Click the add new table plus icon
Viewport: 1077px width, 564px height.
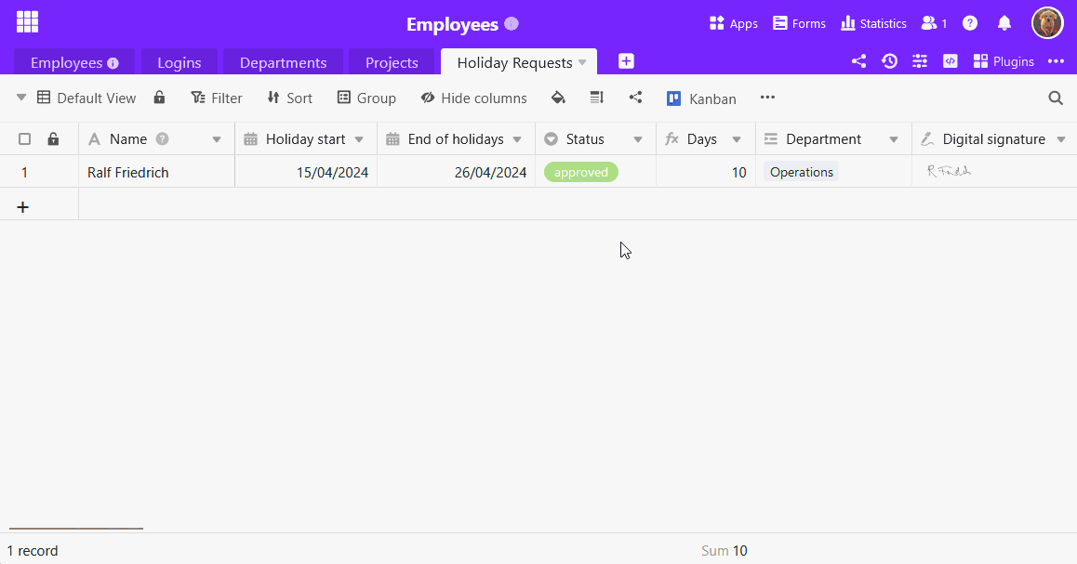626,61
